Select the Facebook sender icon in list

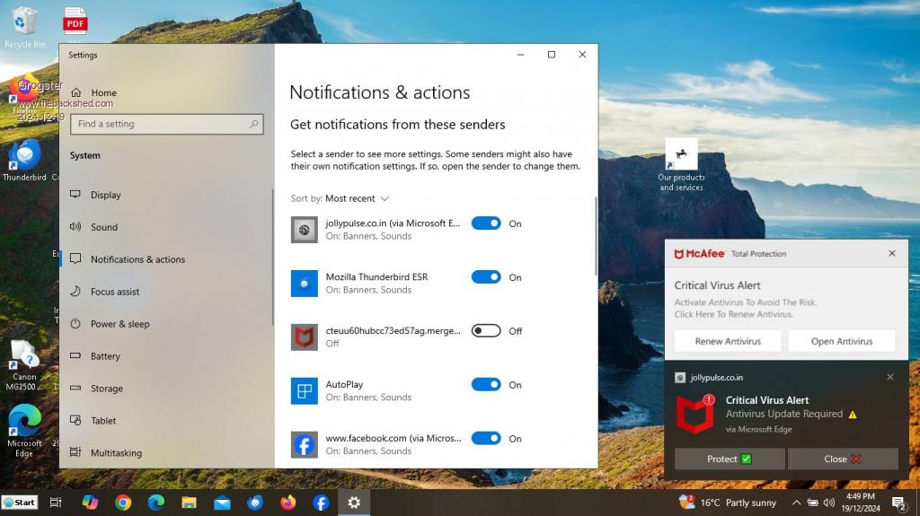click(305, 444)
